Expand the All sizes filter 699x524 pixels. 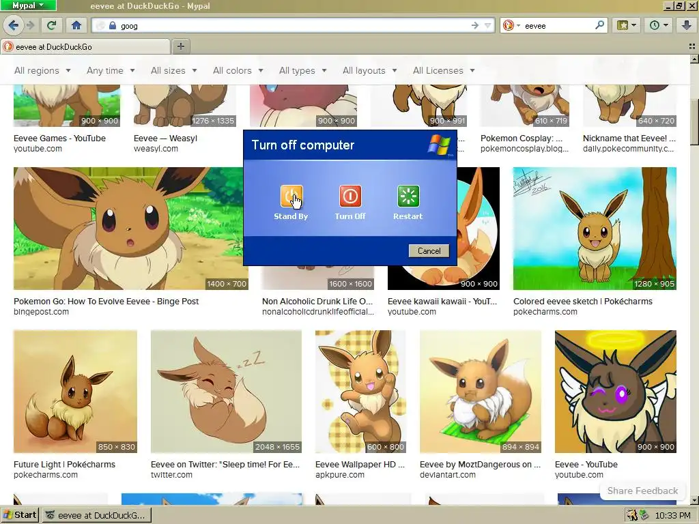click(174, 70)
